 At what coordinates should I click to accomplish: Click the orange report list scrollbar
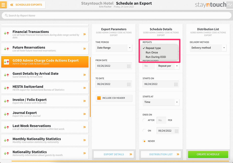(x=90, y=87)
